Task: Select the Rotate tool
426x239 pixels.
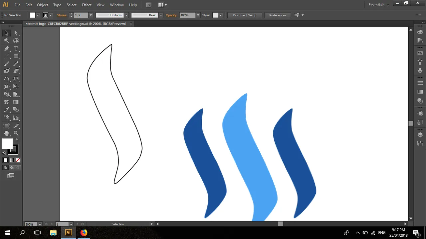Action: coord(6,79)
